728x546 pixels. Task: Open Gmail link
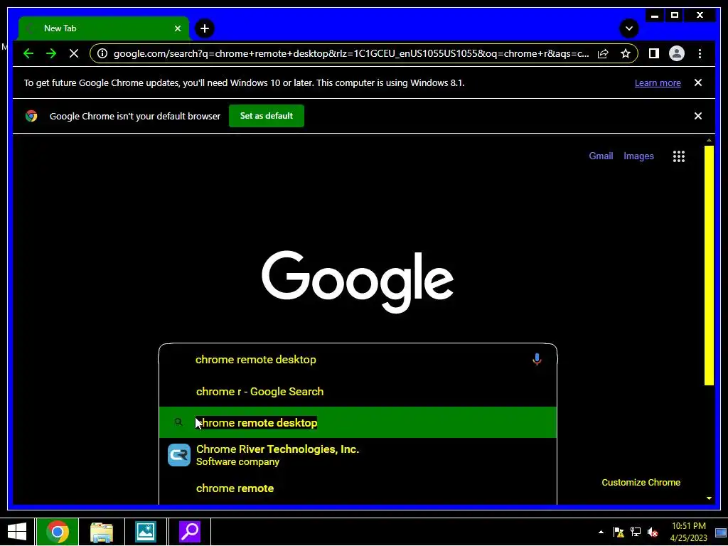[601, 156]
